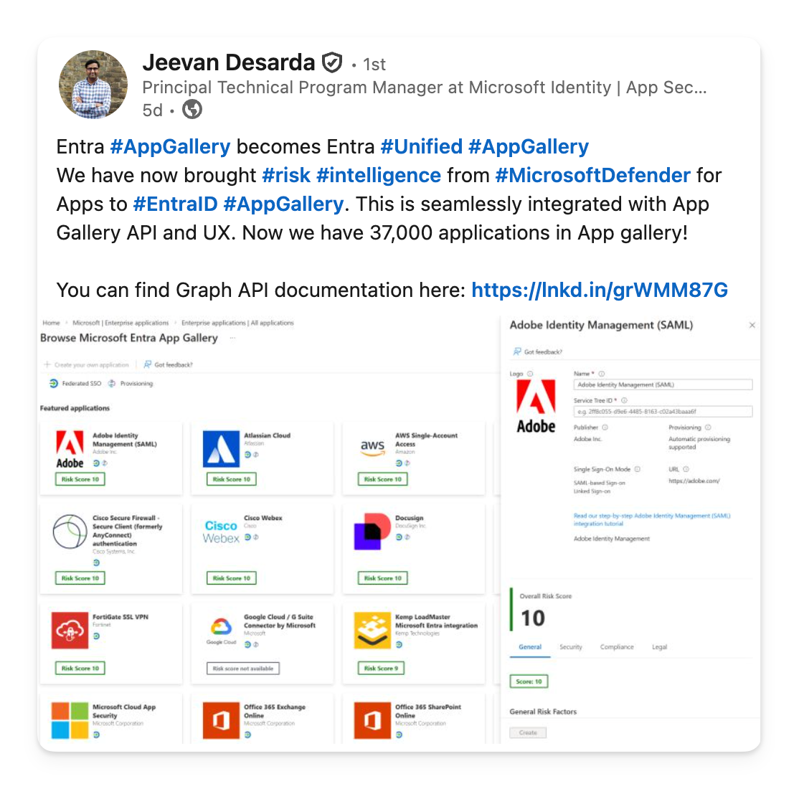Image resolution: width=799 pixels, height=789 pixels.
Task: Click Enterprise applications | All applications breadcrumb
Action: coord(237,323)
